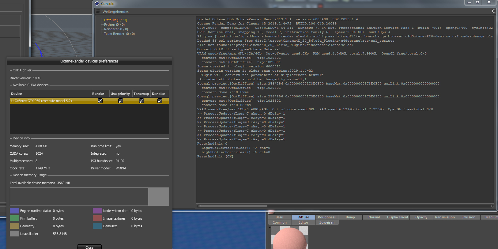Click the pink material preview sphere thumbnail
This screenshot has height=249, width=498.
pyautogui.click(x=289, y=238)
